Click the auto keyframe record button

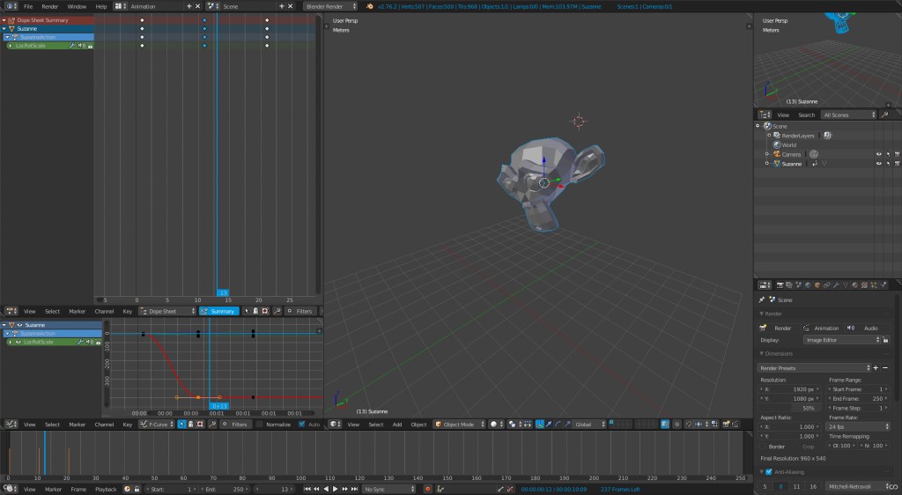427,489
